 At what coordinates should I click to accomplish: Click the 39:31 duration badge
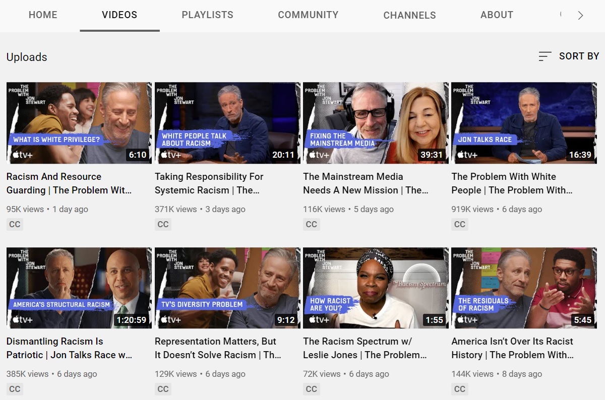(432, 155)
